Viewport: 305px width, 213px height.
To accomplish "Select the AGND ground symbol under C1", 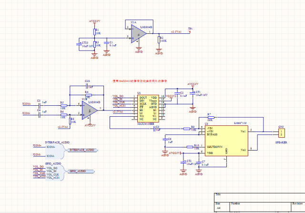I will 107,53.
